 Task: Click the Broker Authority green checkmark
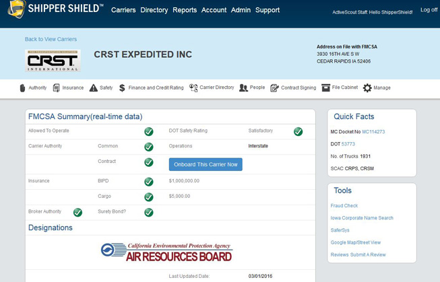point(77,212)
